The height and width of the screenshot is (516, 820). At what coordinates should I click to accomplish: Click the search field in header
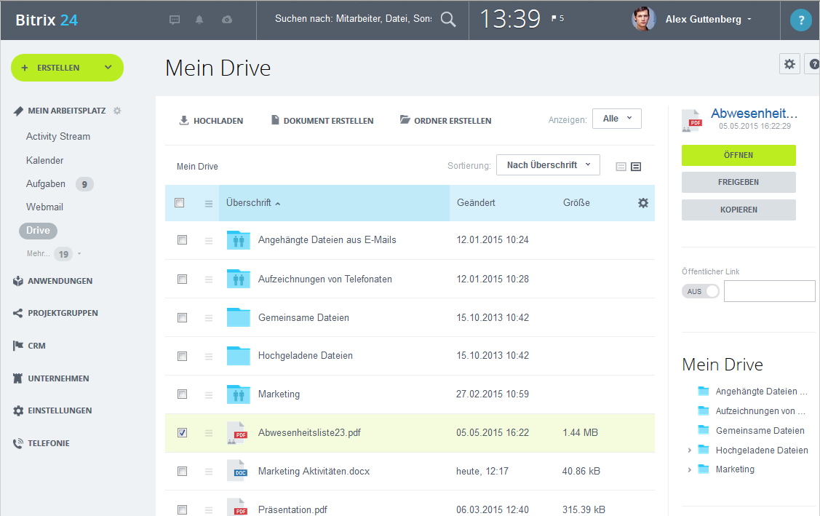[354, 19]
